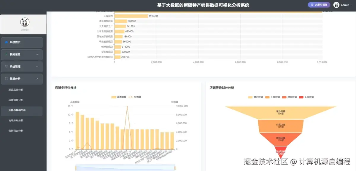The image size is (356, 171).
Task: Click the user icon beside 我的信息
Action: 6,54
